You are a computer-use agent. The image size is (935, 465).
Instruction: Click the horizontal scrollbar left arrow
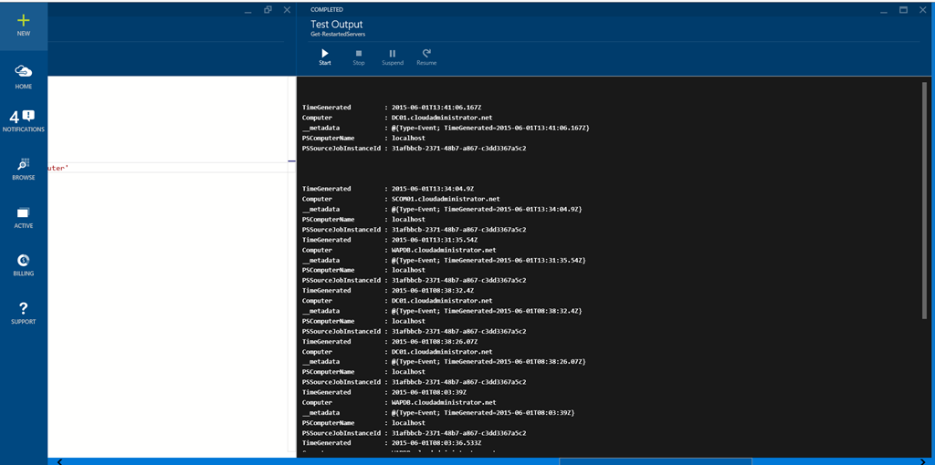click(60, 461)
